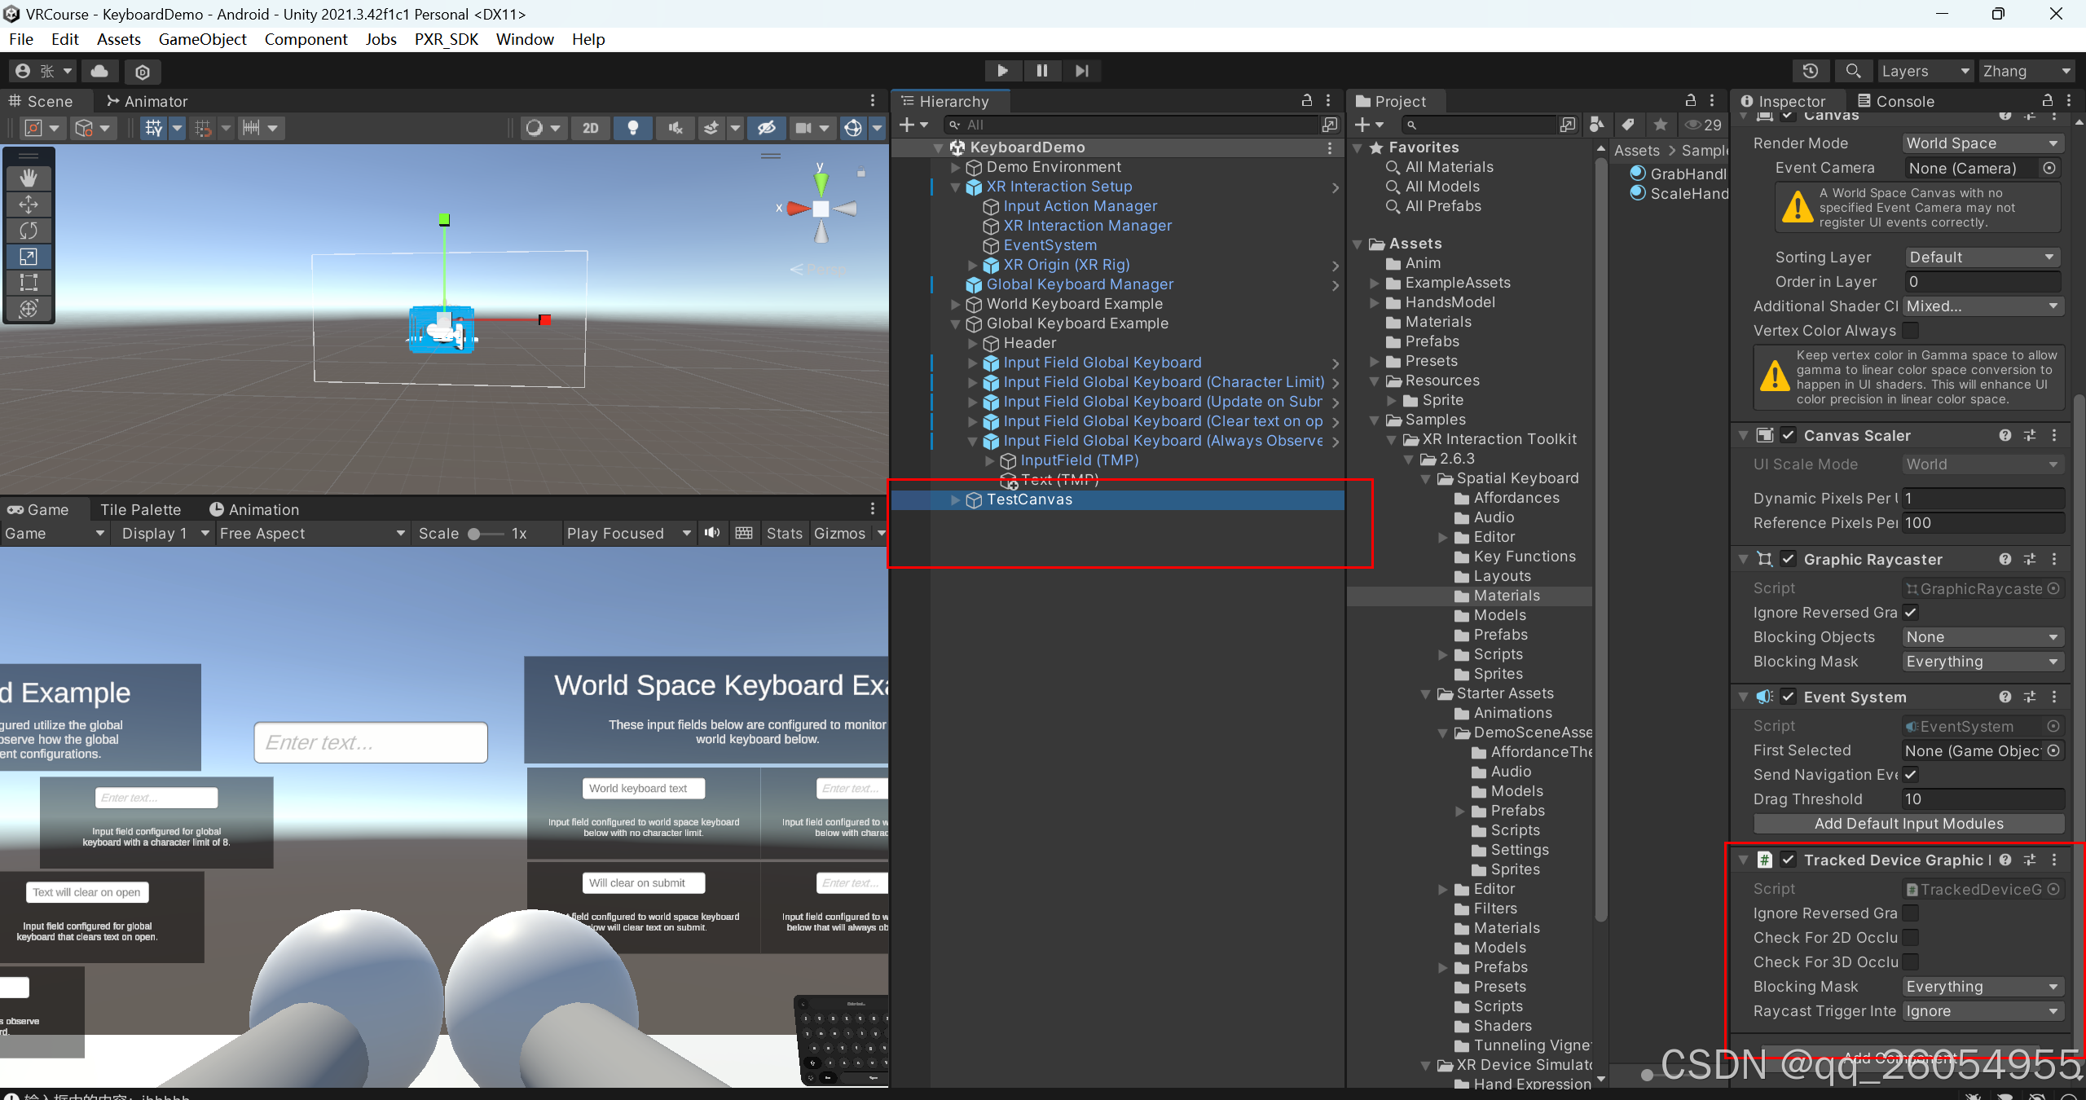Select the Rotate tool

pyautogui.click(x=29, y=231)
